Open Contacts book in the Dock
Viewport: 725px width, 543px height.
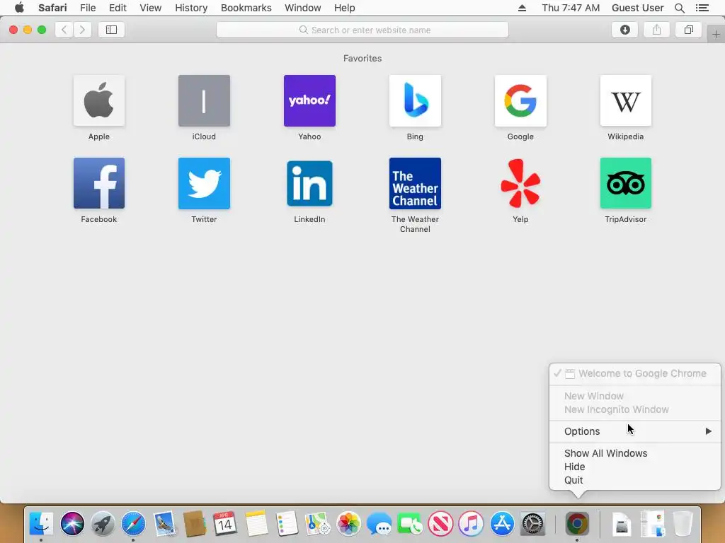pyautogui.click(x=195, y=524)
